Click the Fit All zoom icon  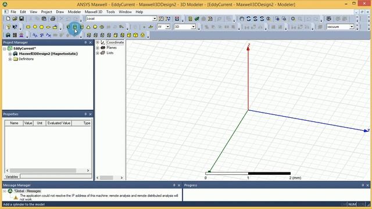click(293, 19)
